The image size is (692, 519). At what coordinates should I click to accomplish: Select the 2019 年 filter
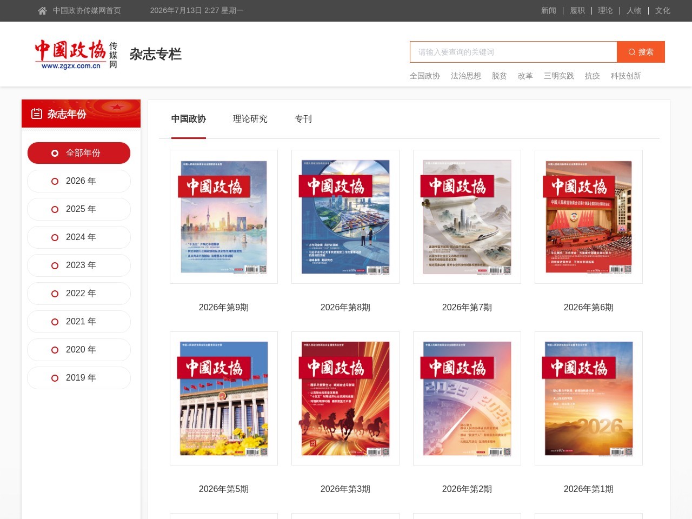(x=79, y=378)
